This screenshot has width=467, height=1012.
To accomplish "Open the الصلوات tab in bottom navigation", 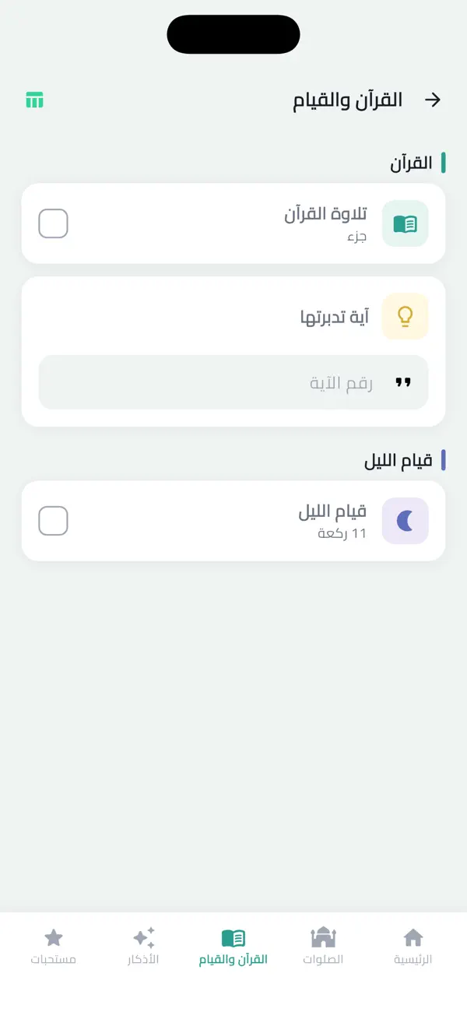I will point(322,946).
